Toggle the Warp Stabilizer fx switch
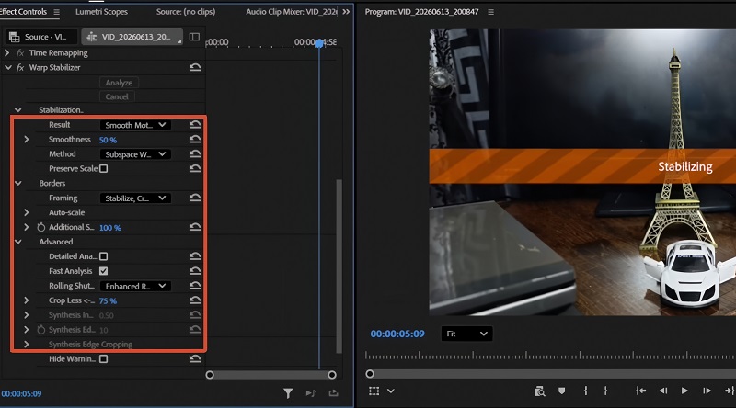This screenshot has height=408, width=736. (x=19, y=67)
